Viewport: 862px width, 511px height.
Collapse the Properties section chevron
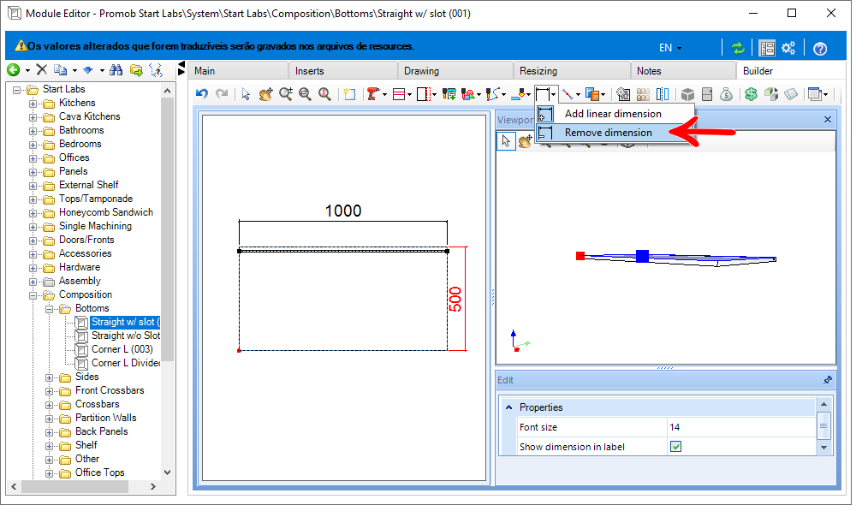508,407
